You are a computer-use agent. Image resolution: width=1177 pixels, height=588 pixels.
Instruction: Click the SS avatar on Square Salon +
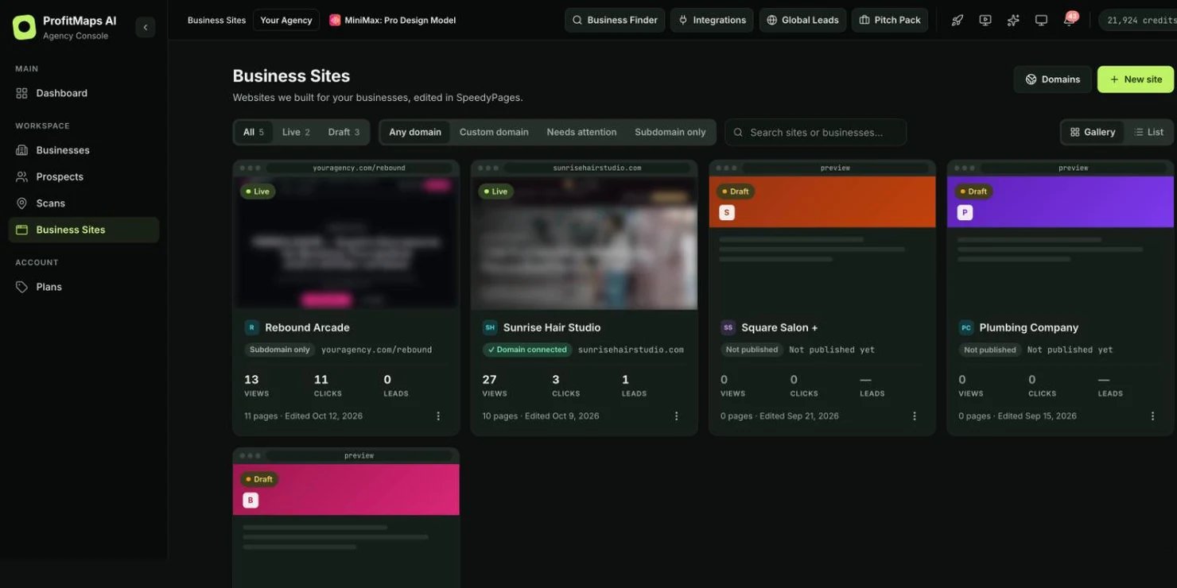(x=728, y=327)
